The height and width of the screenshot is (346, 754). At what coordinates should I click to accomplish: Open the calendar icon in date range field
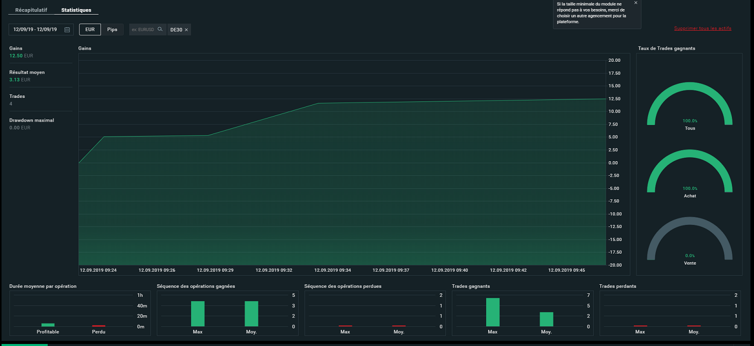coord(67,30)
